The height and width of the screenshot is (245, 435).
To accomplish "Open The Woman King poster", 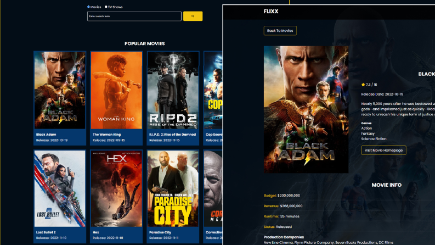I will tap(116, 90).
